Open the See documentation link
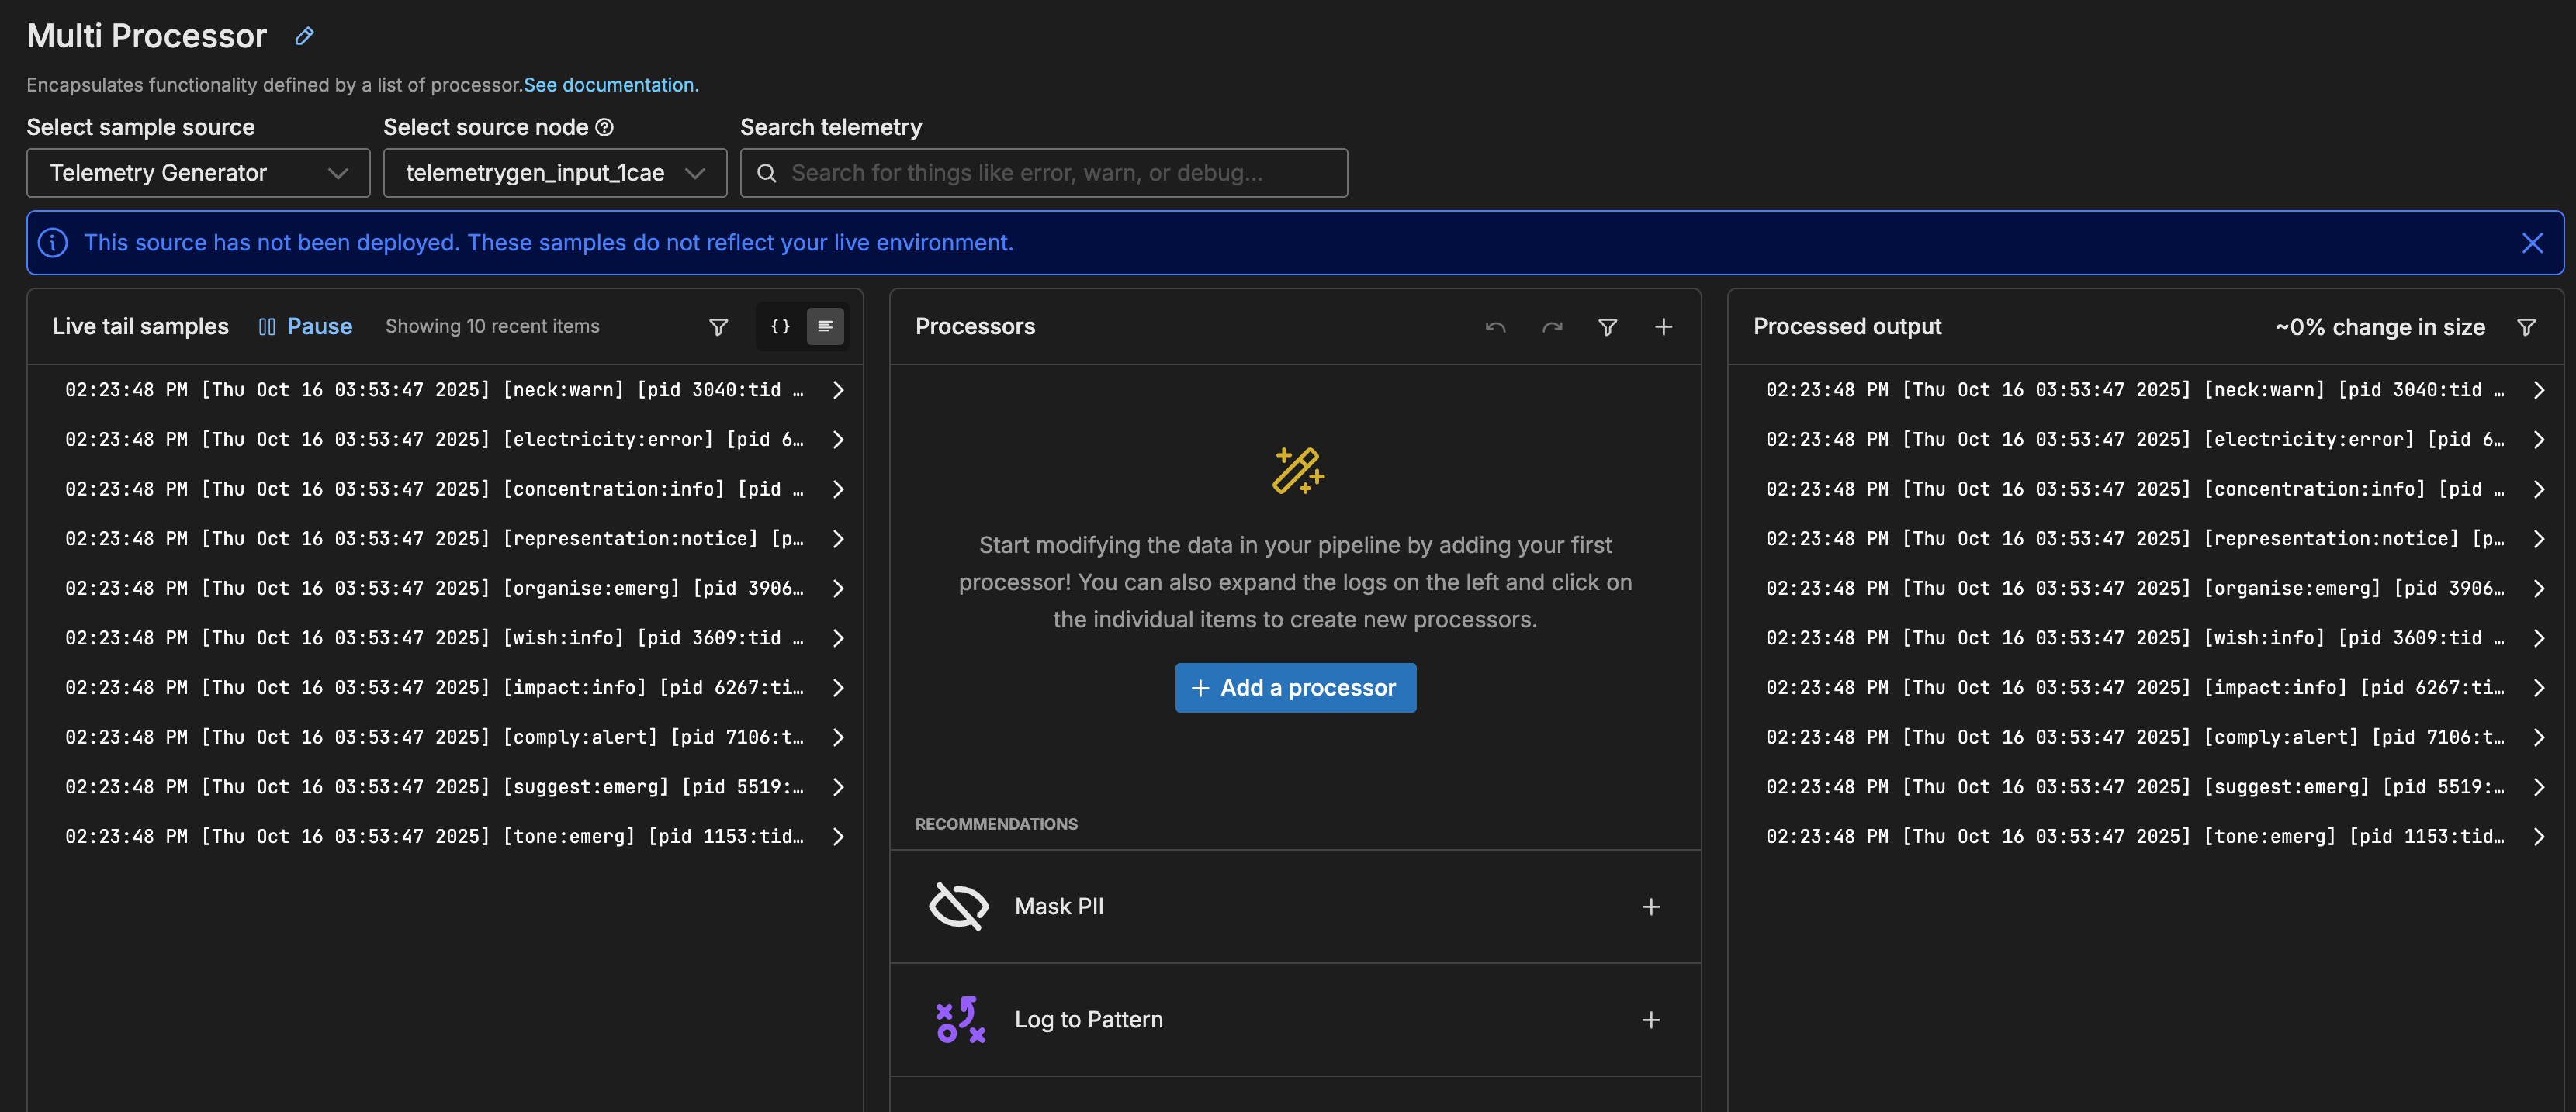This screenshot has height=1112, width=2576. pyautogui.click(x=610, y=85)
